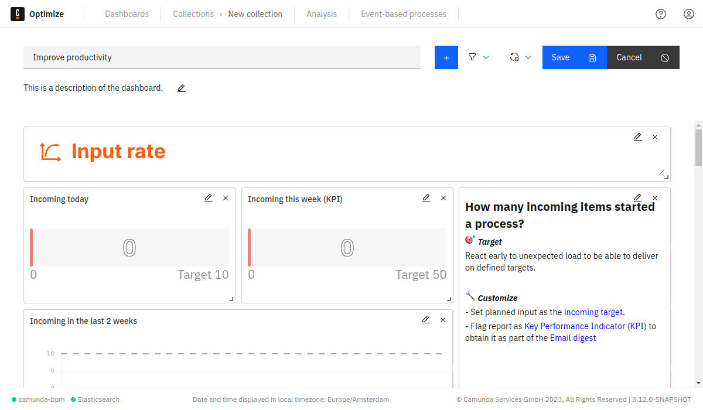Open the user account menu
This screenshot has height=410, width=703.
[x=689, y=14]
